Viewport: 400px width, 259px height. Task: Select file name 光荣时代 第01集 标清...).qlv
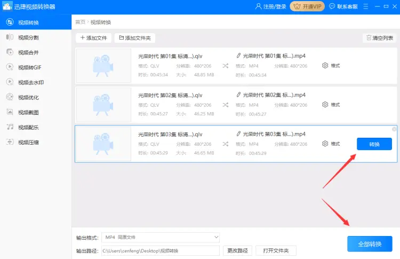170,56
